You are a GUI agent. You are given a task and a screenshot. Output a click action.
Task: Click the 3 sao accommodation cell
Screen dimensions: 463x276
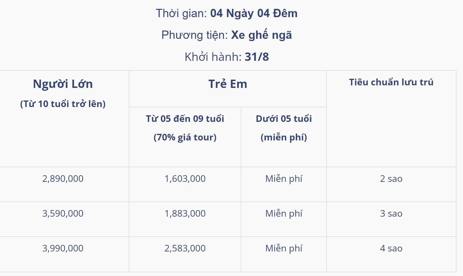click(x=391, y=213)
